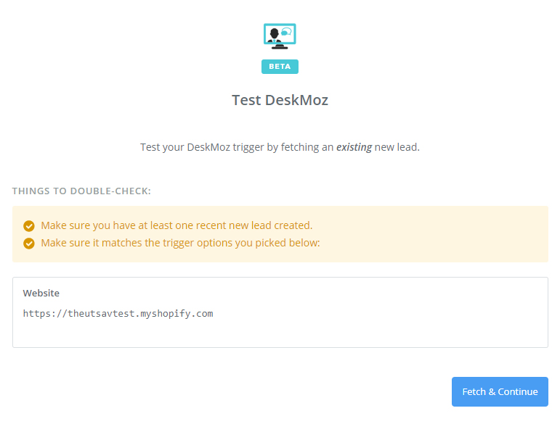Screen dimensions: 560x424
Task: Click the checkmark icon beside recent lead reminder
Action: pyautogui.click(x=29, y=226)
